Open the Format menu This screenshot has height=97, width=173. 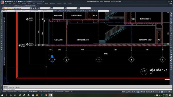click(24, 4)
